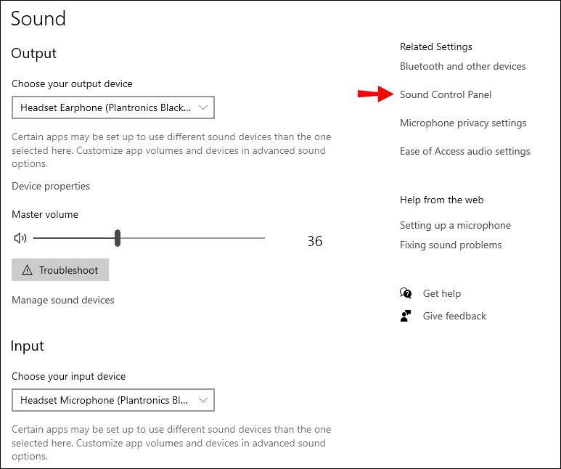Image resolution: width=561 pixels, height=469 pixels.
Task: Open Sound Control Panel link
Action: tap(446, 94)
